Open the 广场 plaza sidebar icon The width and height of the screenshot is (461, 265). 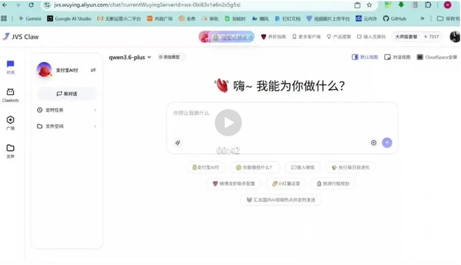pos(10,123)
